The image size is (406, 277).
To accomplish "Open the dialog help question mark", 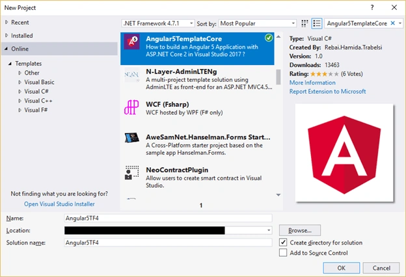I will click(x=372, y=8).
